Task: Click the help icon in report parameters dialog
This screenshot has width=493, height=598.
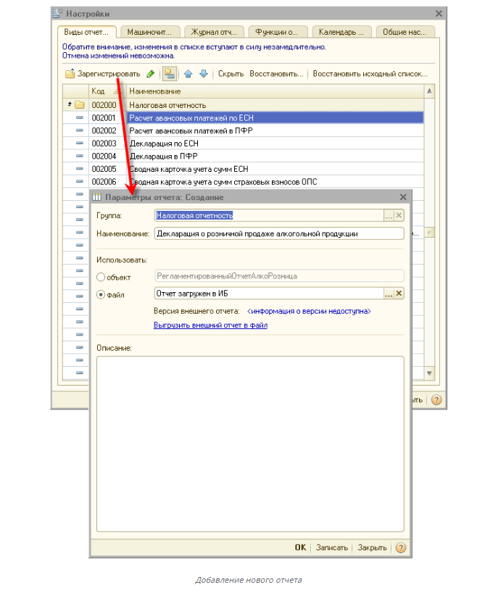Action: tap(400, 548)
